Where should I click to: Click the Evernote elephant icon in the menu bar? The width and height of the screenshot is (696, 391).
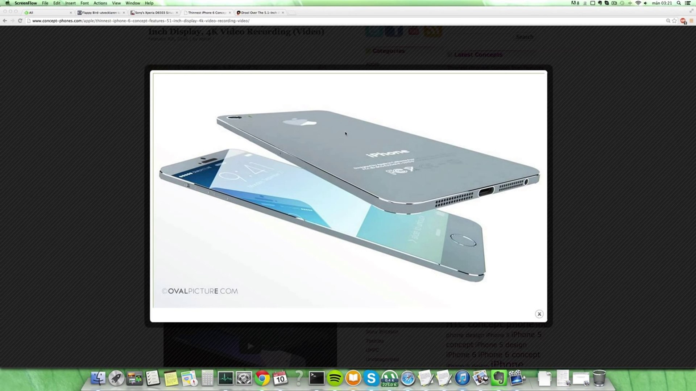[600, 3]
